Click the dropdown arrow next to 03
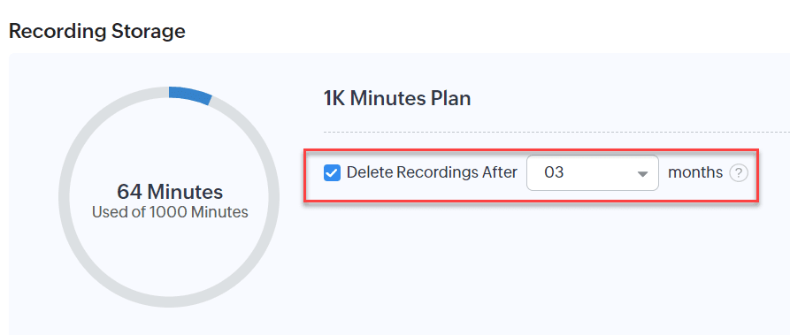This screenshot has height=335, width=790. click(642, 174)
